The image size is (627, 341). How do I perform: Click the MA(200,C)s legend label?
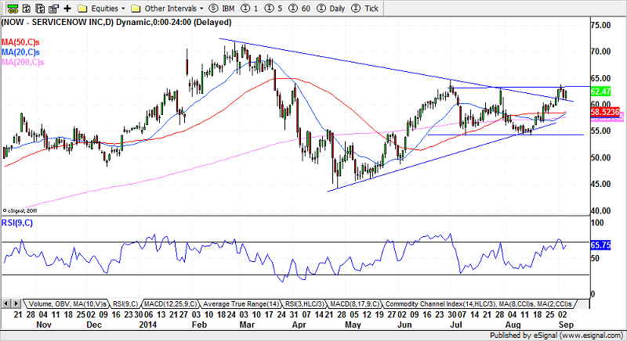click(x=23, y=63)
